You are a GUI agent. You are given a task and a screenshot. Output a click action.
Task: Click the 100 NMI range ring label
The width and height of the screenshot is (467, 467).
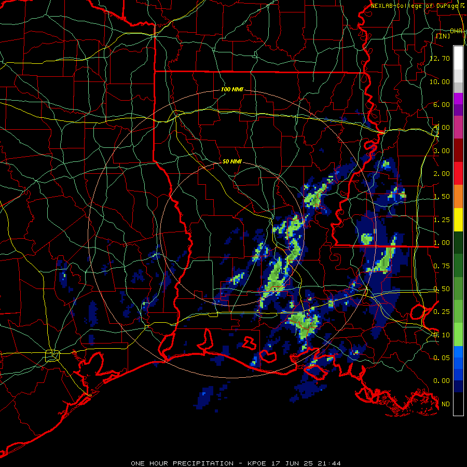(232, 89)
